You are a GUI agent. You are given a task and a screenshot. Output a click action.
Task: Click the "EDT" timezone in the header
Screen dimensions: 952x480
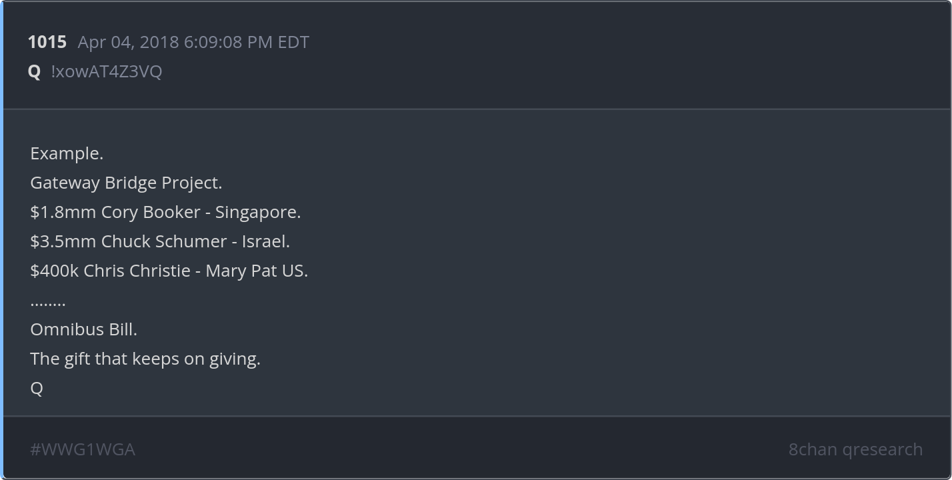[x=293, y=42]
